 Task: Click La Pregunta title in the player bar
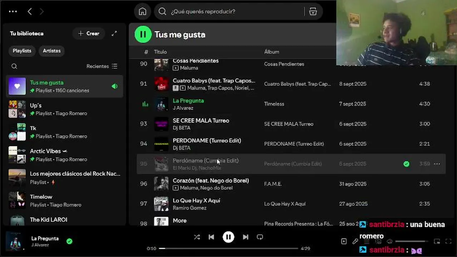click(45, 238)
